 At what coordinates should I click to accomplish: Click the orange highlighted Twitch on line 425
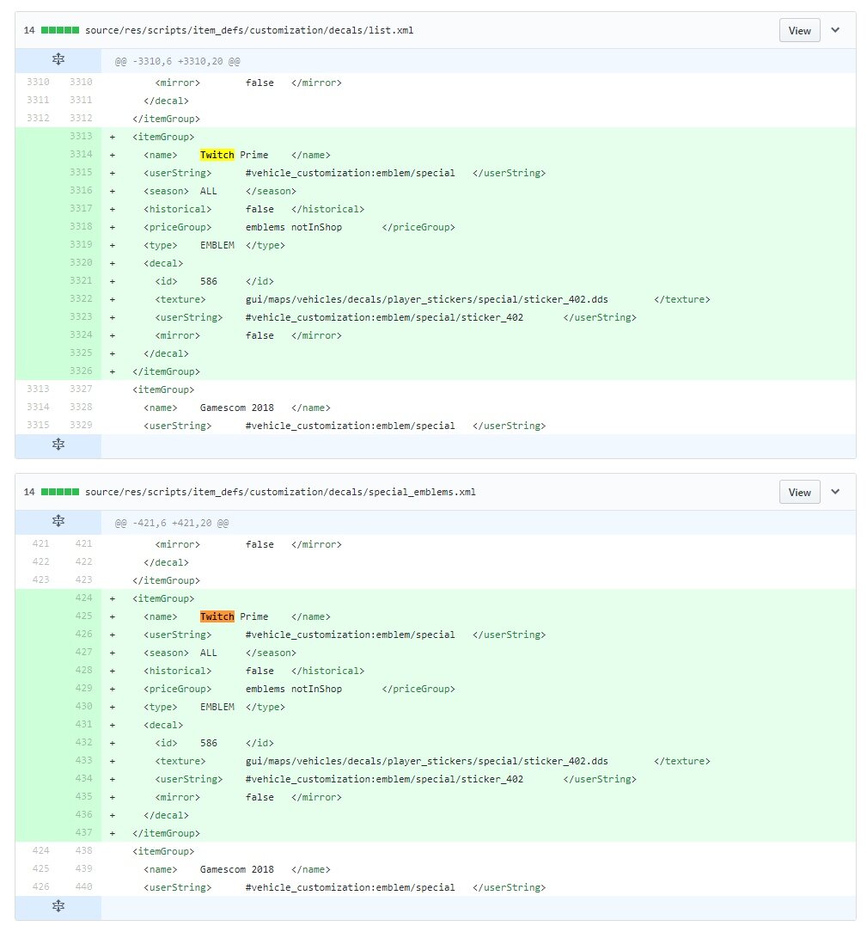pos(217,616)
